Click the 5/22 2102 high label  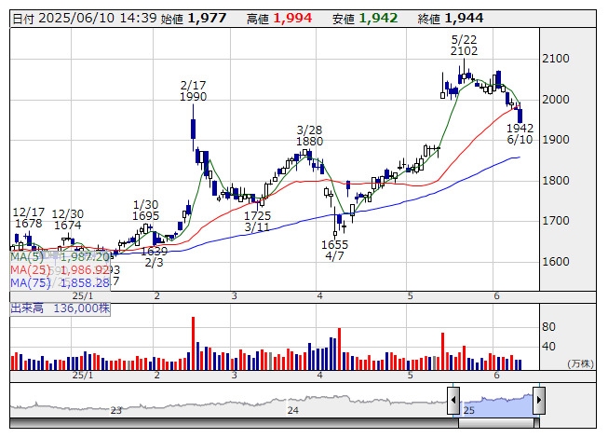pyautogui.click(x=464, y=46)
